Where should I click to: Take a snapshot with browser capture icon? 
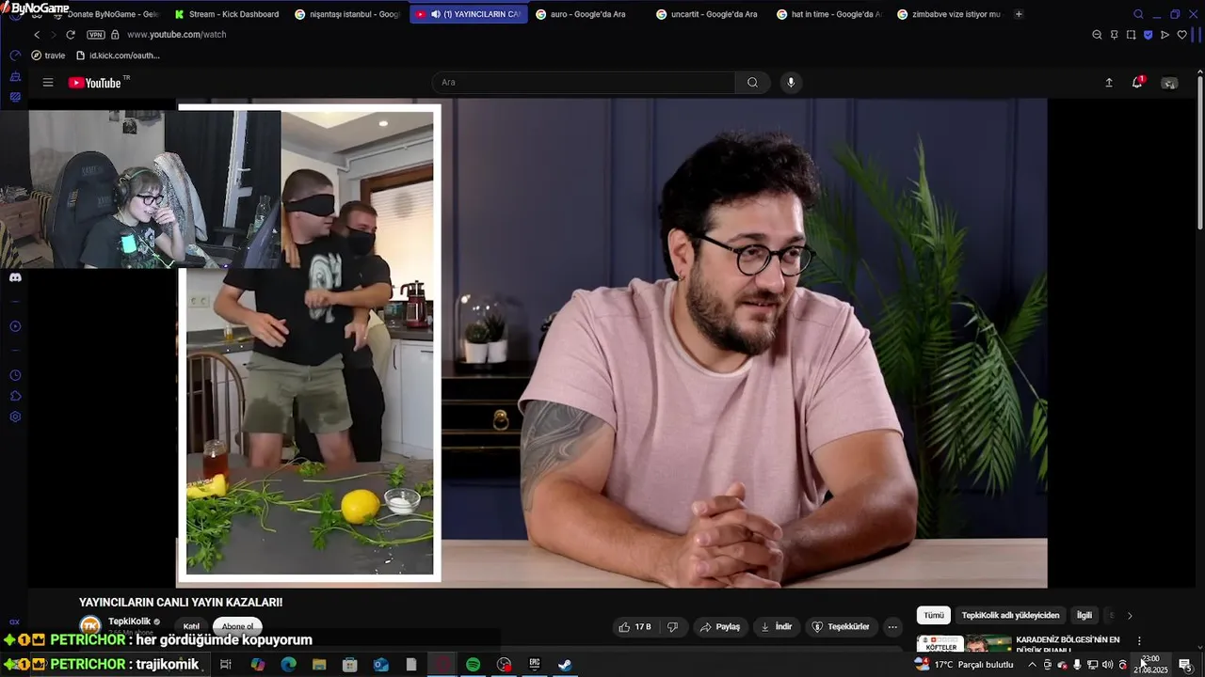point(1131,35)
